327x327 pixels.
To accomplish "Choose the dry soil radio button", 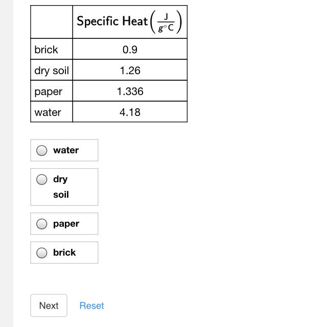I will click(x=43, y=179).
